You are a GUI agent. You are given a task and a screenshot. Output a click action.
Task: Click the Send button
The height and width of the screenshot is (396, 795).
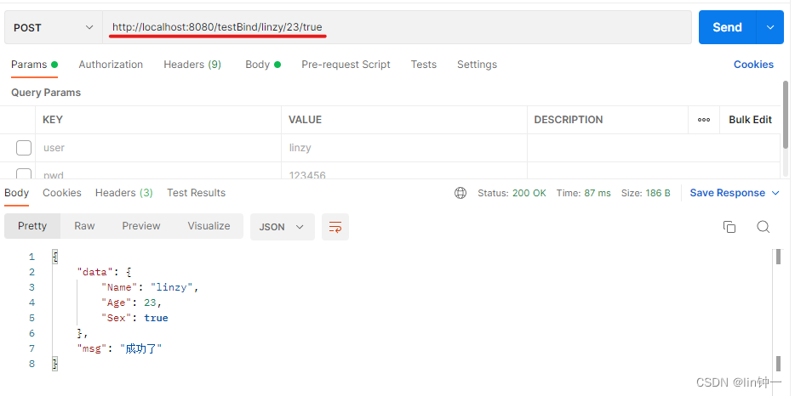(727, 28)
